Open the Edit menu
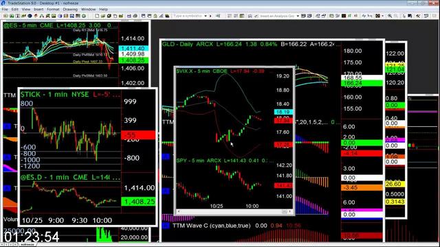 [x=15, y=9]
